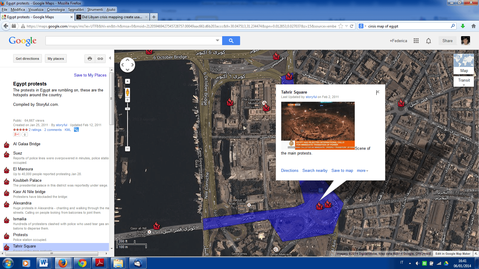
Task: Close the Tahrir Square info window
Action: pos(378,92)
